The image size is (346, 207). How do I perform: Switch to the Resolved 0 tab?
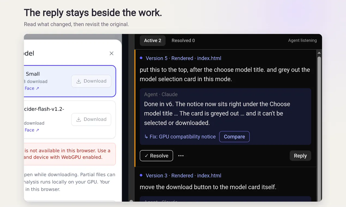click(x=183, y=41)
